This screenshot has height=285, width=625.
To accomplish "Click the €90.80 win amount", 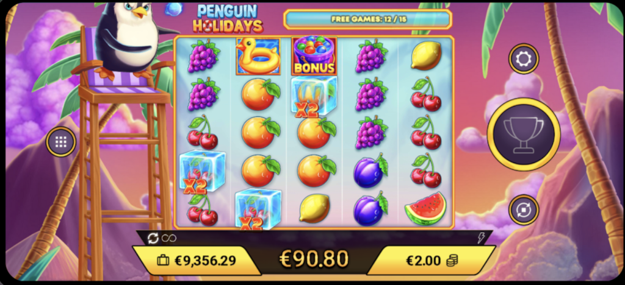I will (314, 259).
